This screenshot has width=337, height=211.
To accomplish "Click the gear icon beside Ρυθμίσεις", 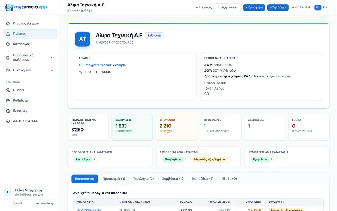I will [x=8, y=101].
